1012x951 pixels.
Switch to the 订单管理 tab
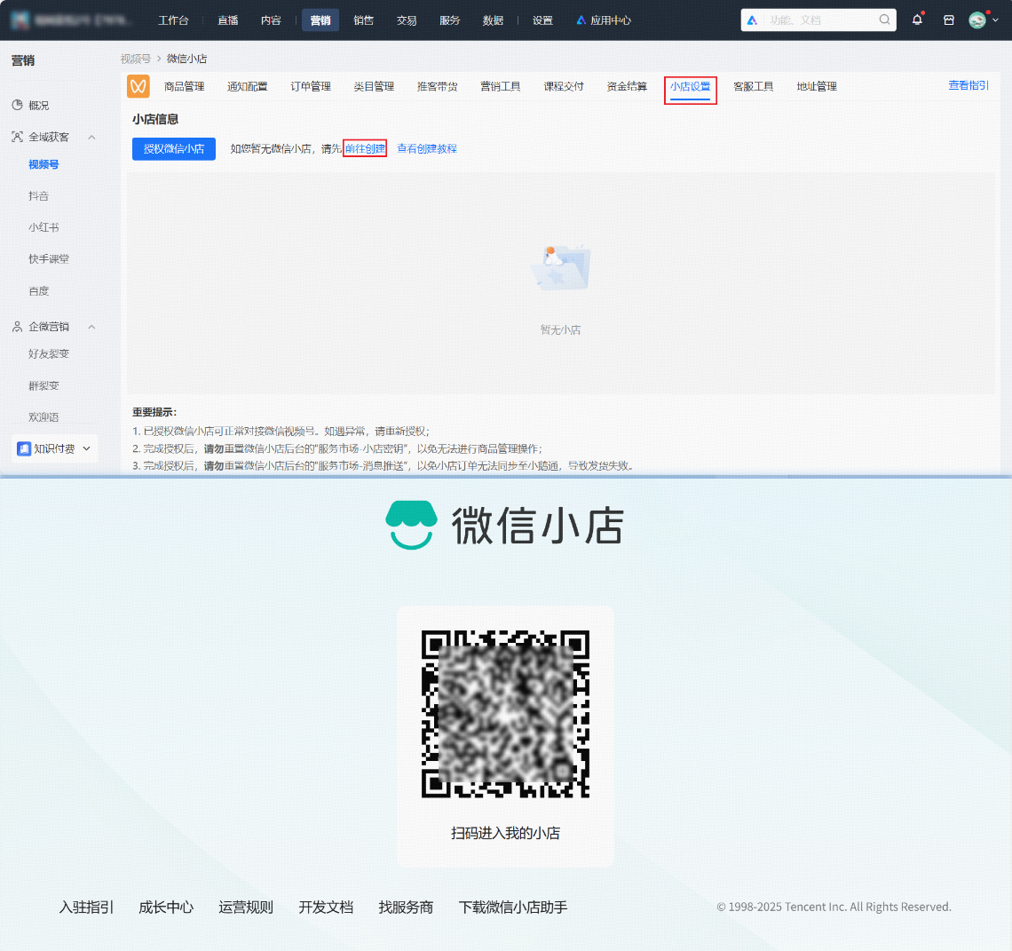coord(311,86)
